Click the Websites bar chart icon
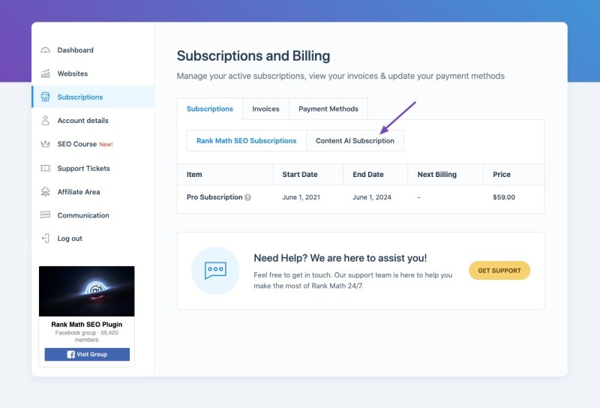This screenshot has width=600, height=408. click(45, 73)
